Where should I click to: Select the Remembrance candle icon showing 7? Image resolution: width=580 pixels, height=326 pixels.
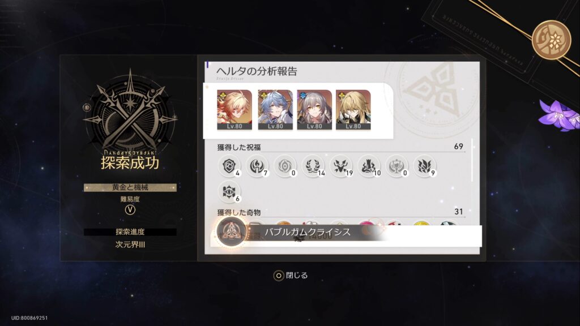[257, 166]
